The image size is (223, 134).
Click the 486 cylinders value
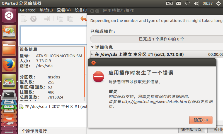(x=51, y=92)
